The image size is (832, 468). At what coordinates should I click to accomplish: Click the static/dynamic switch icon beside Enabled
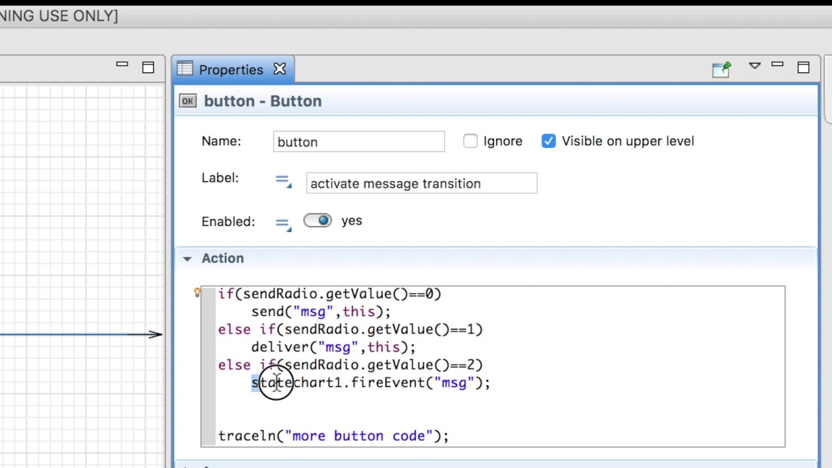(x=283, y=223)
